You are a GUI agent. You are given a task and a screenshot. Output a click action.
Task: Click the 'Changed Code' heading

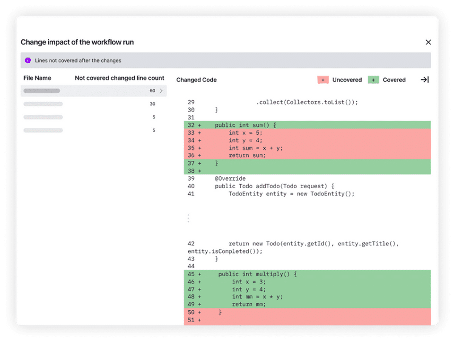[x=196, y=79]
